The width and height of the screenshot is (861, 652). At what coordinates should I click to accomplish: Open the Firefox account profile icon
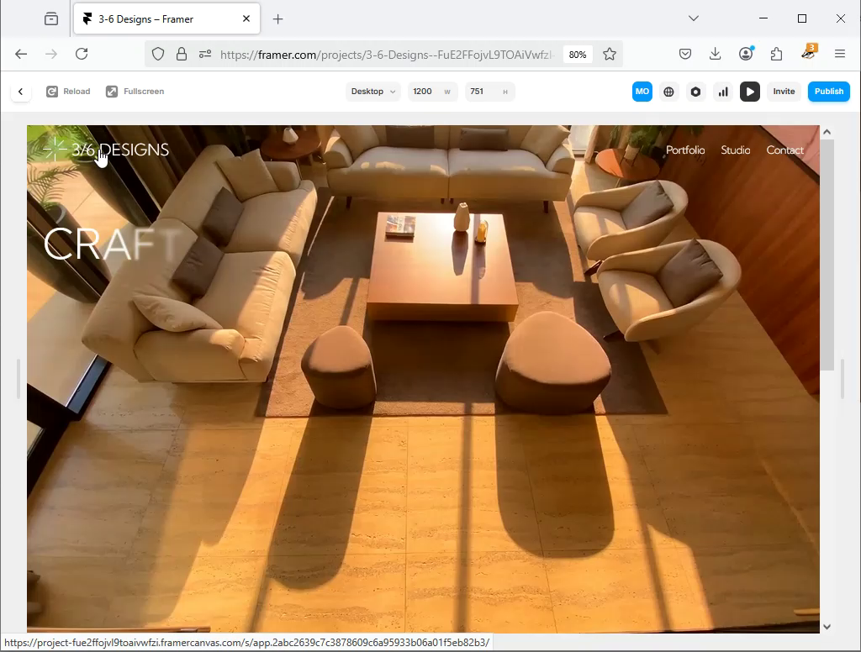coord(746,53)
